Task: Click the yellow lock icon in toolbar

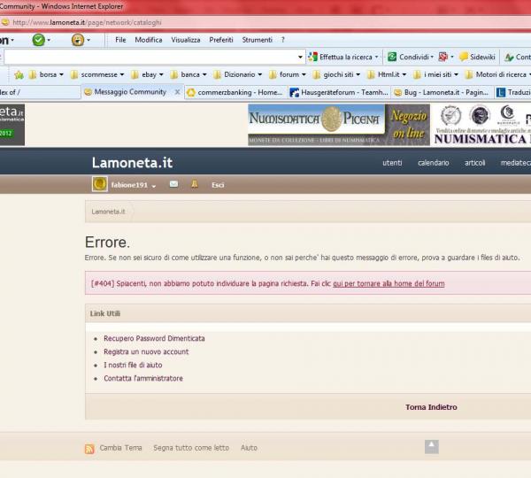Action: click(77, 40)
